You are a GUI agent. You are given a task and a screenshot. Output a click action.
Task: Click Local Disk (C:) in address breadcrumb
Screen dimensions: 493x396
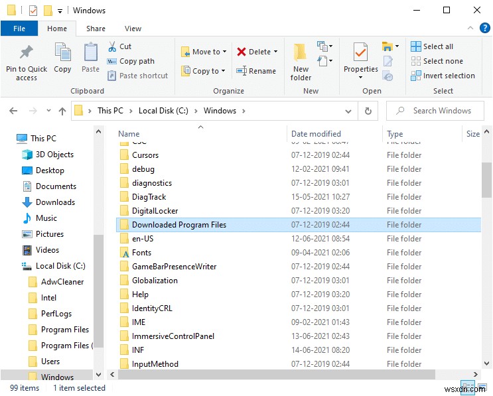click(163, 111)
